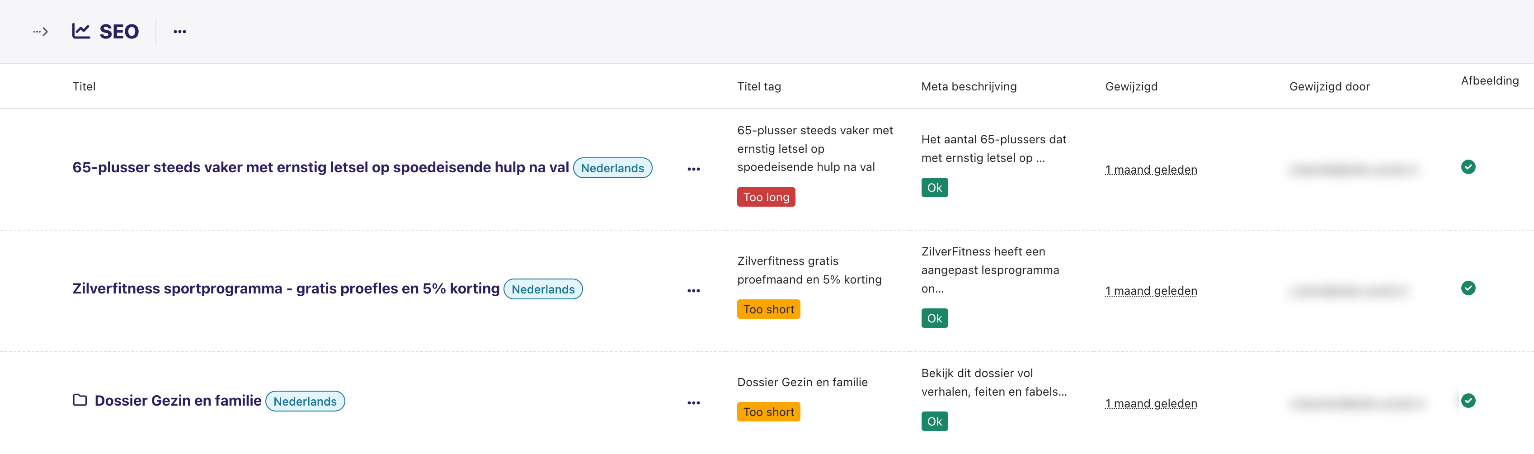Click '1 maand geleden' in 65-plusser row
Screen dimensions: 1534x454
(1151, 170)
